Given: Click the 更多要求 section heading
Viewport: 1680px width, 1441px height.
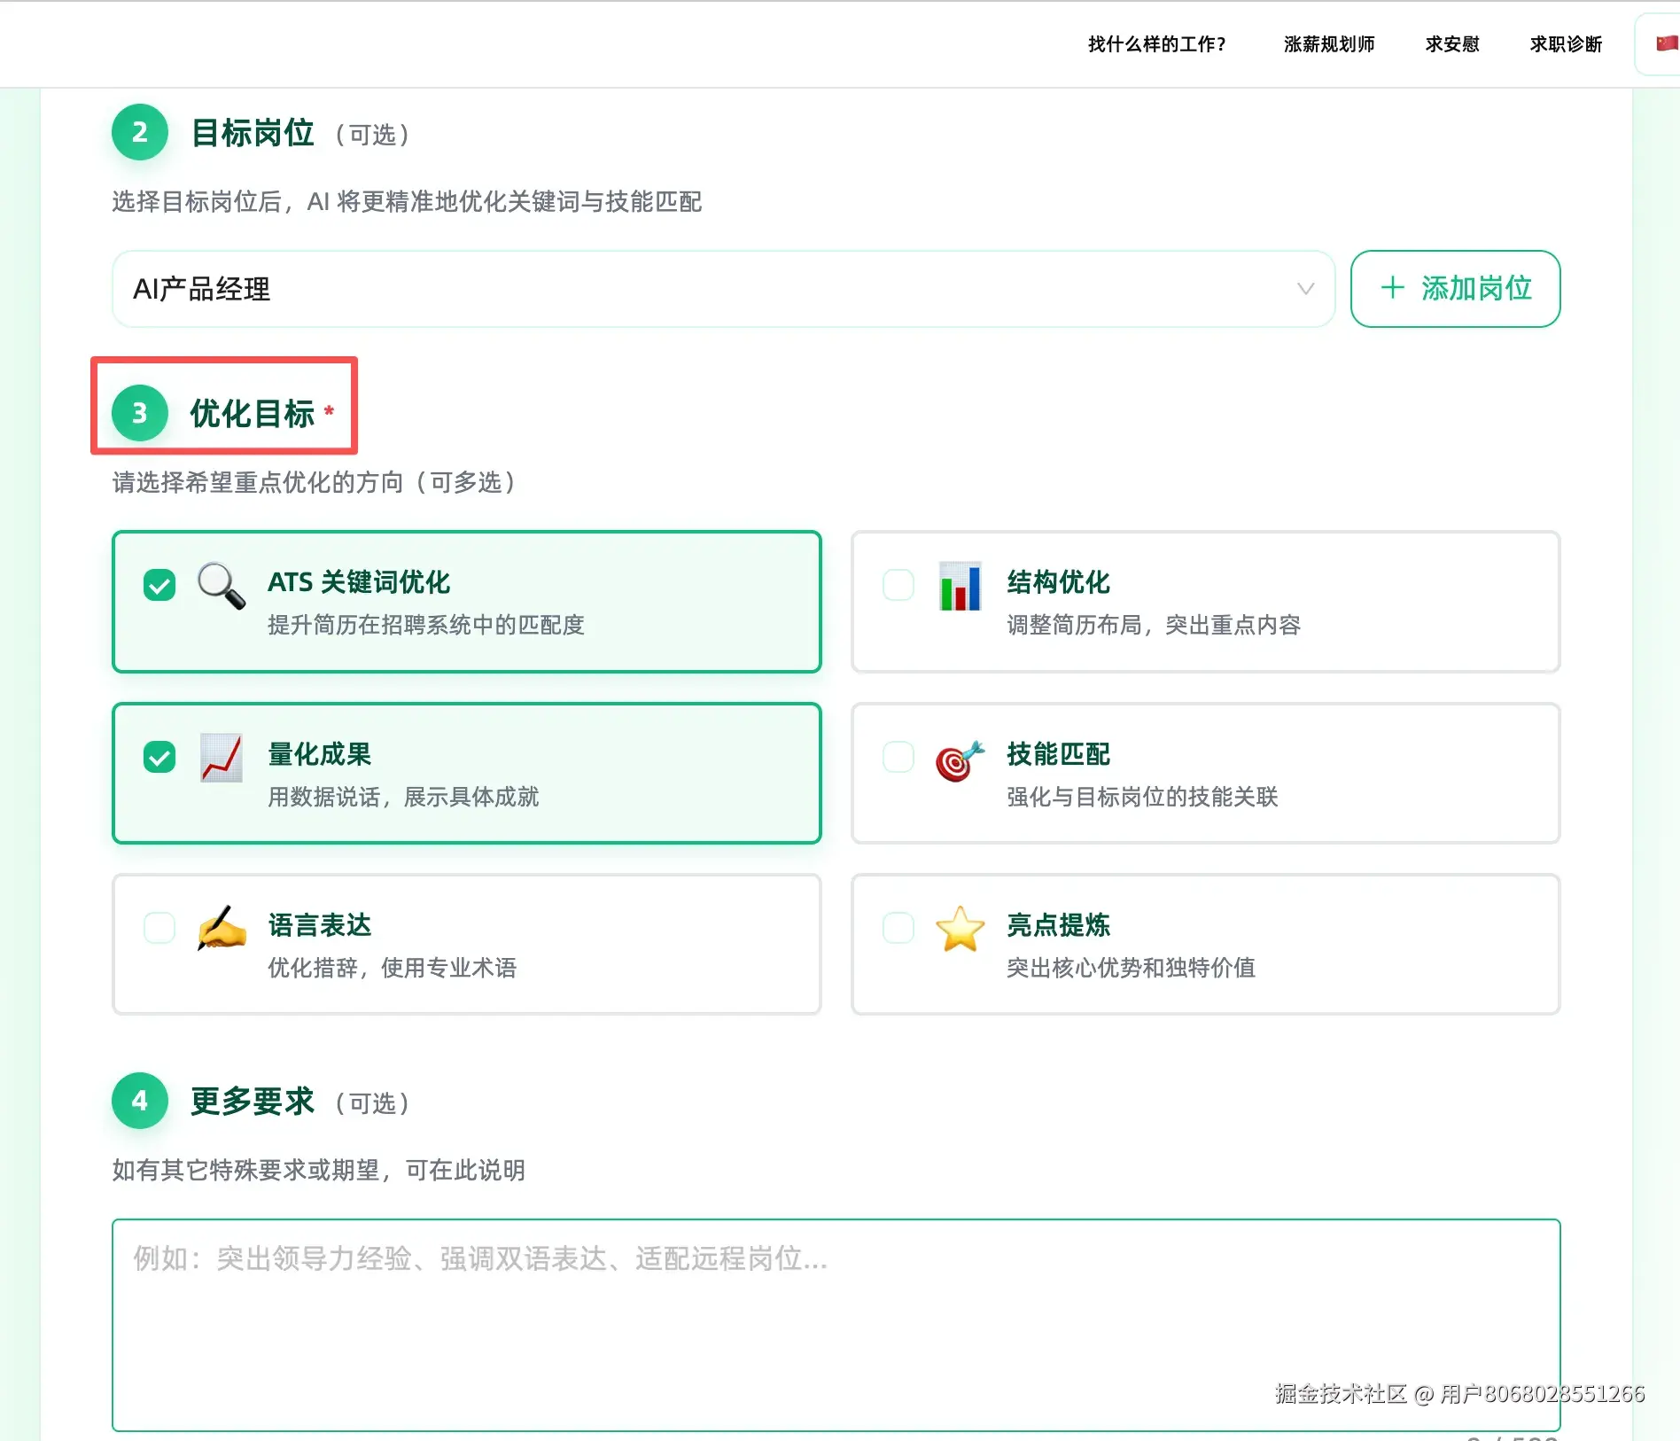Looking at the screenshot, I should tap(253, 1102).
